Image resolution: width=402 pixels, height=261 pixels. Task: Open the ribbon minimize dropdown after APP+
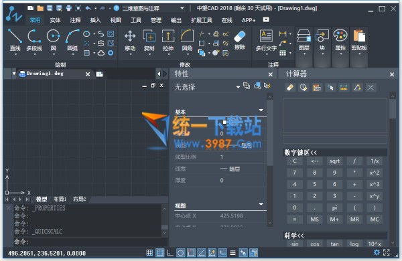point(266,19)
